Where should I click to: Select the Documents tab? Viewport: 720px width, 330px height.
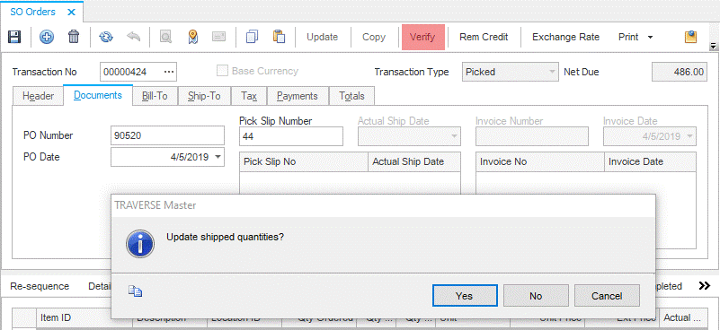[x=98, y=95]
